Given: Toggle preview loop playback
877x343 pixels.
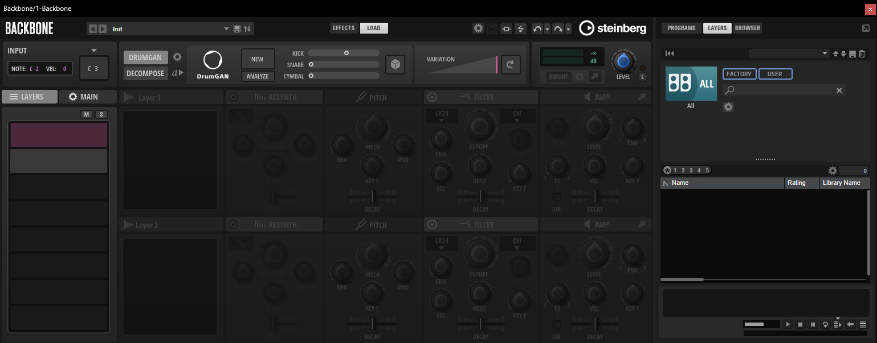Looking at the screenshot, I should [x=825, y=324].
